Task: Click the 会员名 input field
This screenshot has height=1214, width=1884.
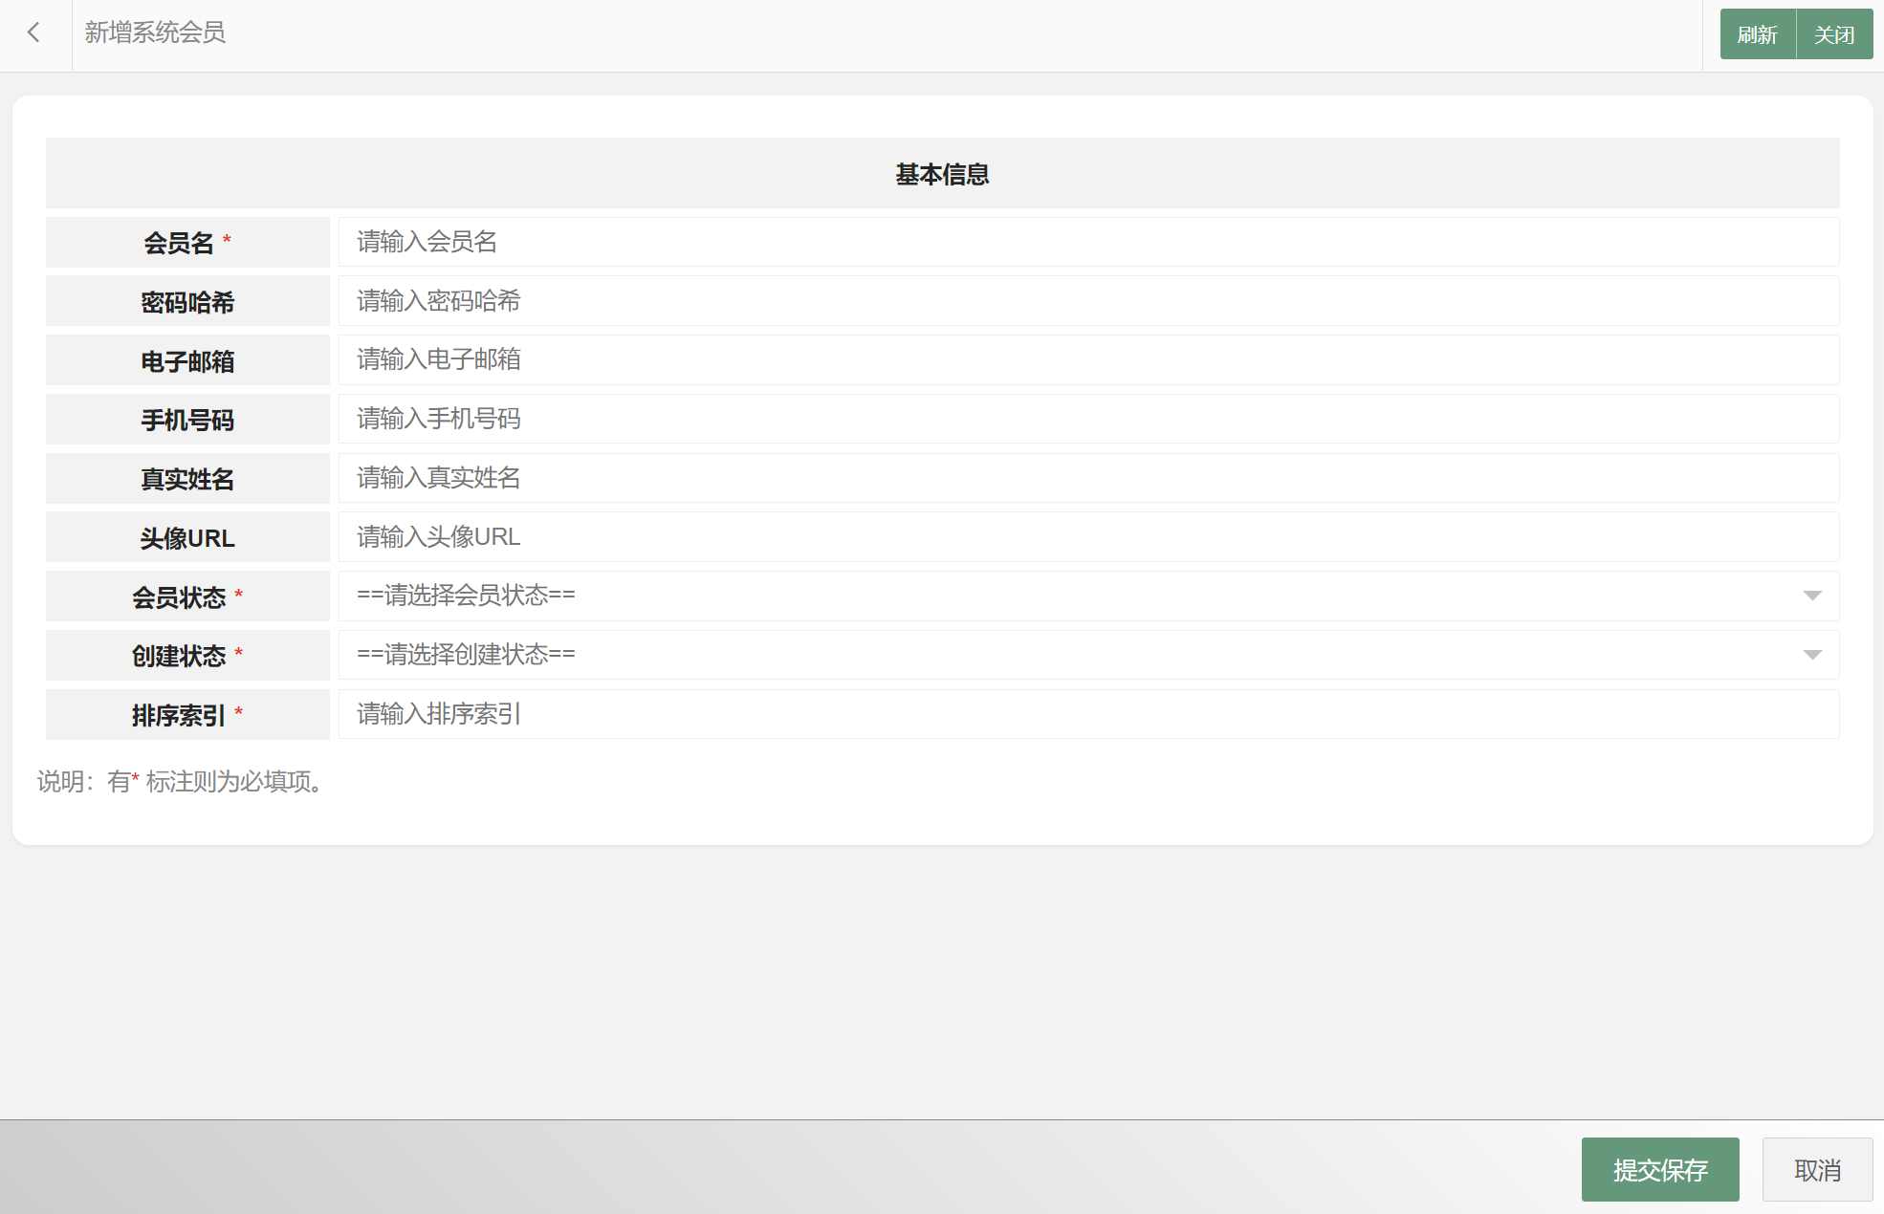Action: [1087, 242]
